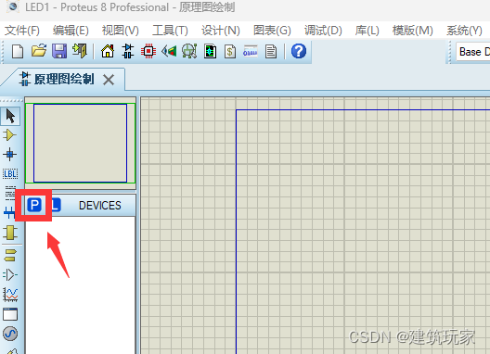Open the Base Design variant dropdown

[472, 52]
